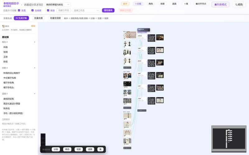
Task: Switch to 列表模式 list view
Action: coord(220,5)
